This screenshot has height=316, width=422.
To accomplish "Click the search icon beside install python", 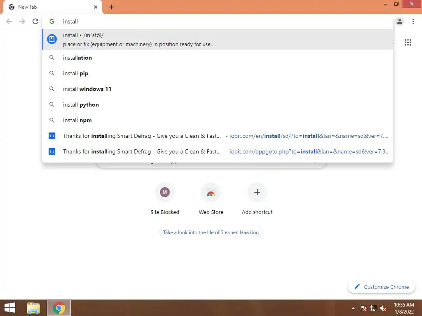I will pos(52,105).
